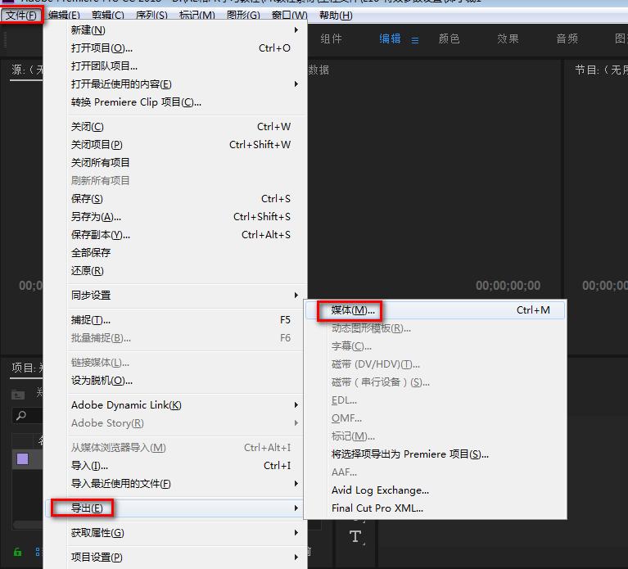Select Final Cut Pro XML... export option
The image size is (628, 569).
436,508
